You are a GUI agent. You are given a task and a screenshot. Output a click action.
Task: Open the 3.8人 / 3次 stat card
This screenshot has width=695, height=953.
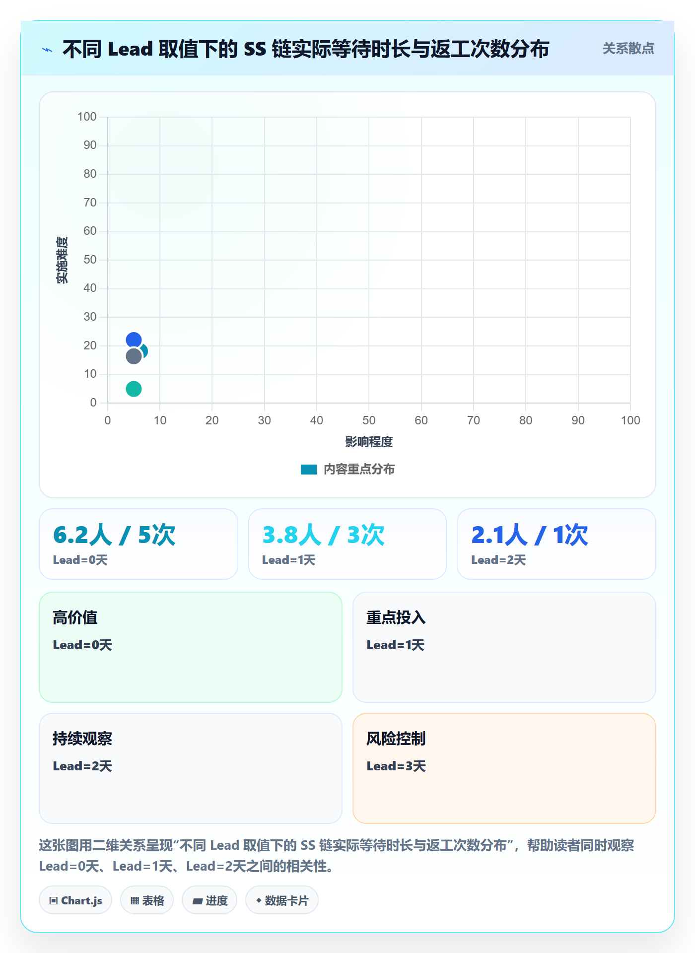tap(347, 544)
